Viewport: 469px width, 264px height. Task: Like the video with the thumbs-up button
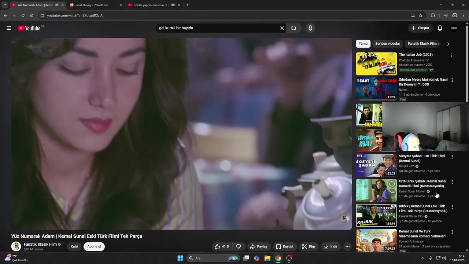[x=222, y=246]
